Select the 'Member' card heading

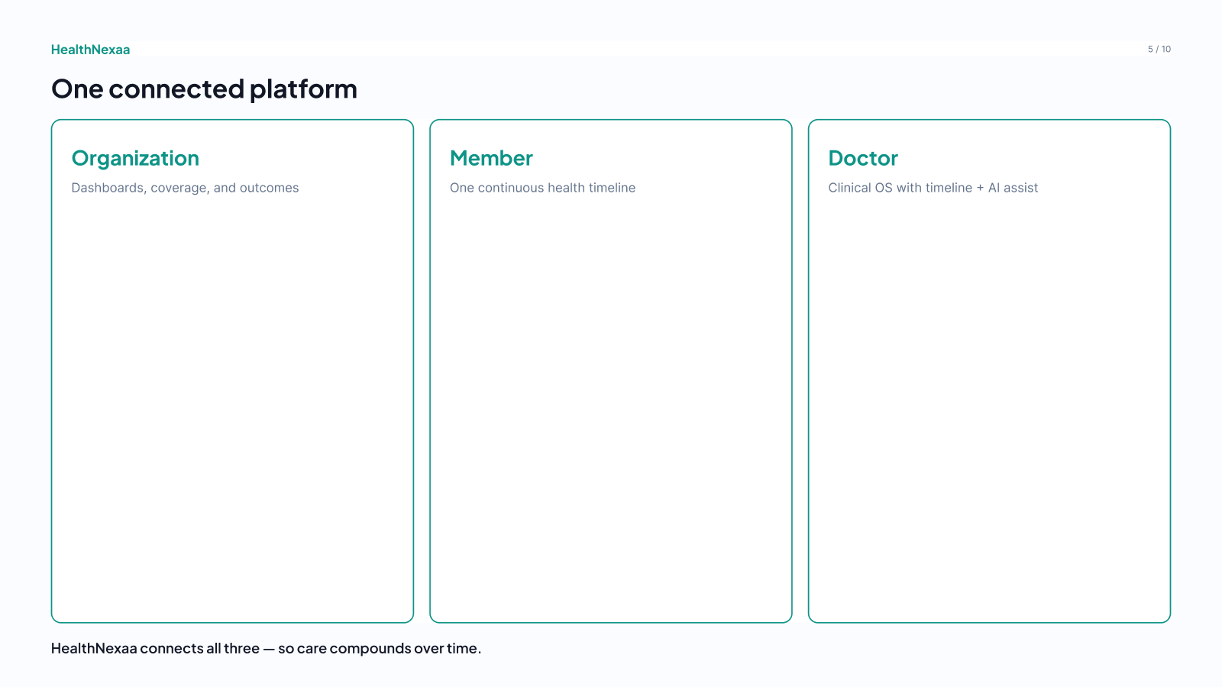[491, 158]
